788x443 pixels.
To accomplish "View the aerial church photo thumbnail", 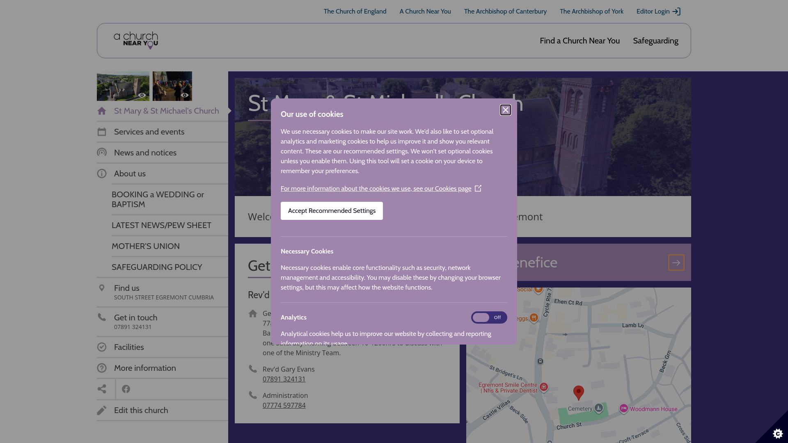I will 123,86.
